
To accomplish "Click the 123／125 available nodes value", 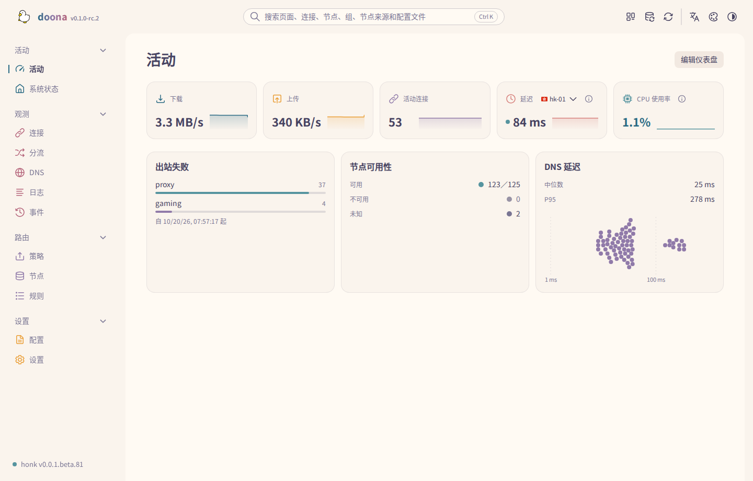I will click(x=504, y=185).
